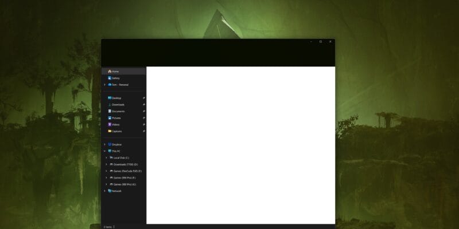
Task: Expand the Downloads (D:) drive chevron
Action: [106, 164]
